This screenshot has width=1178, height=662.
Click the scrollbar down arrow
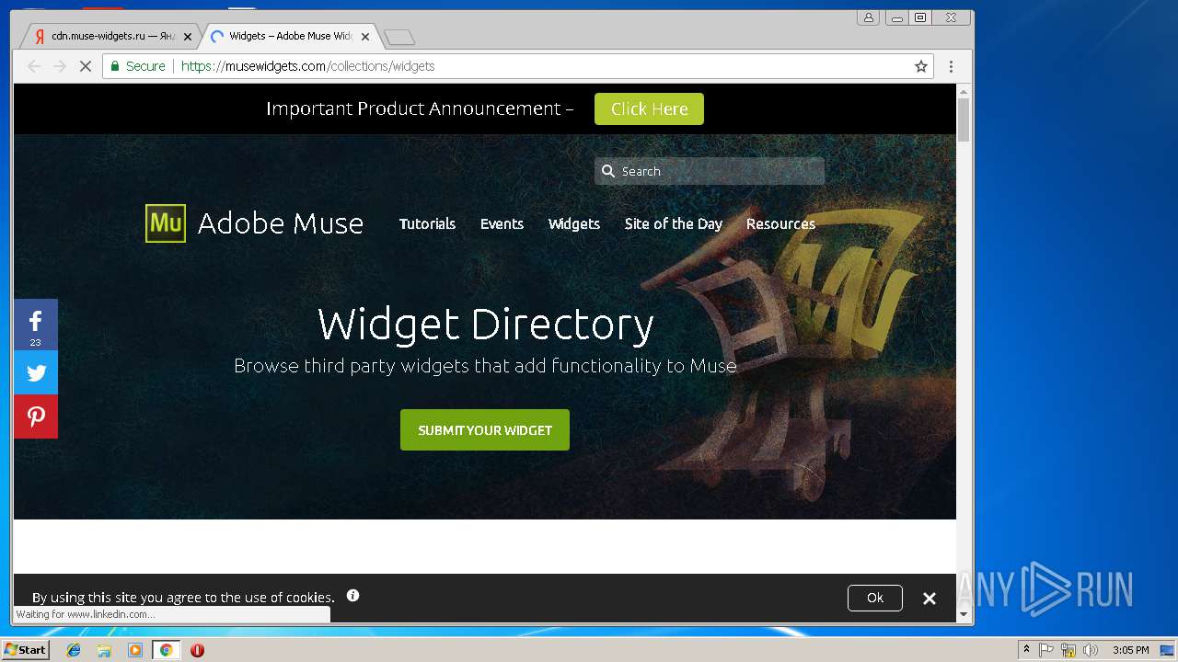pos(964,614)
